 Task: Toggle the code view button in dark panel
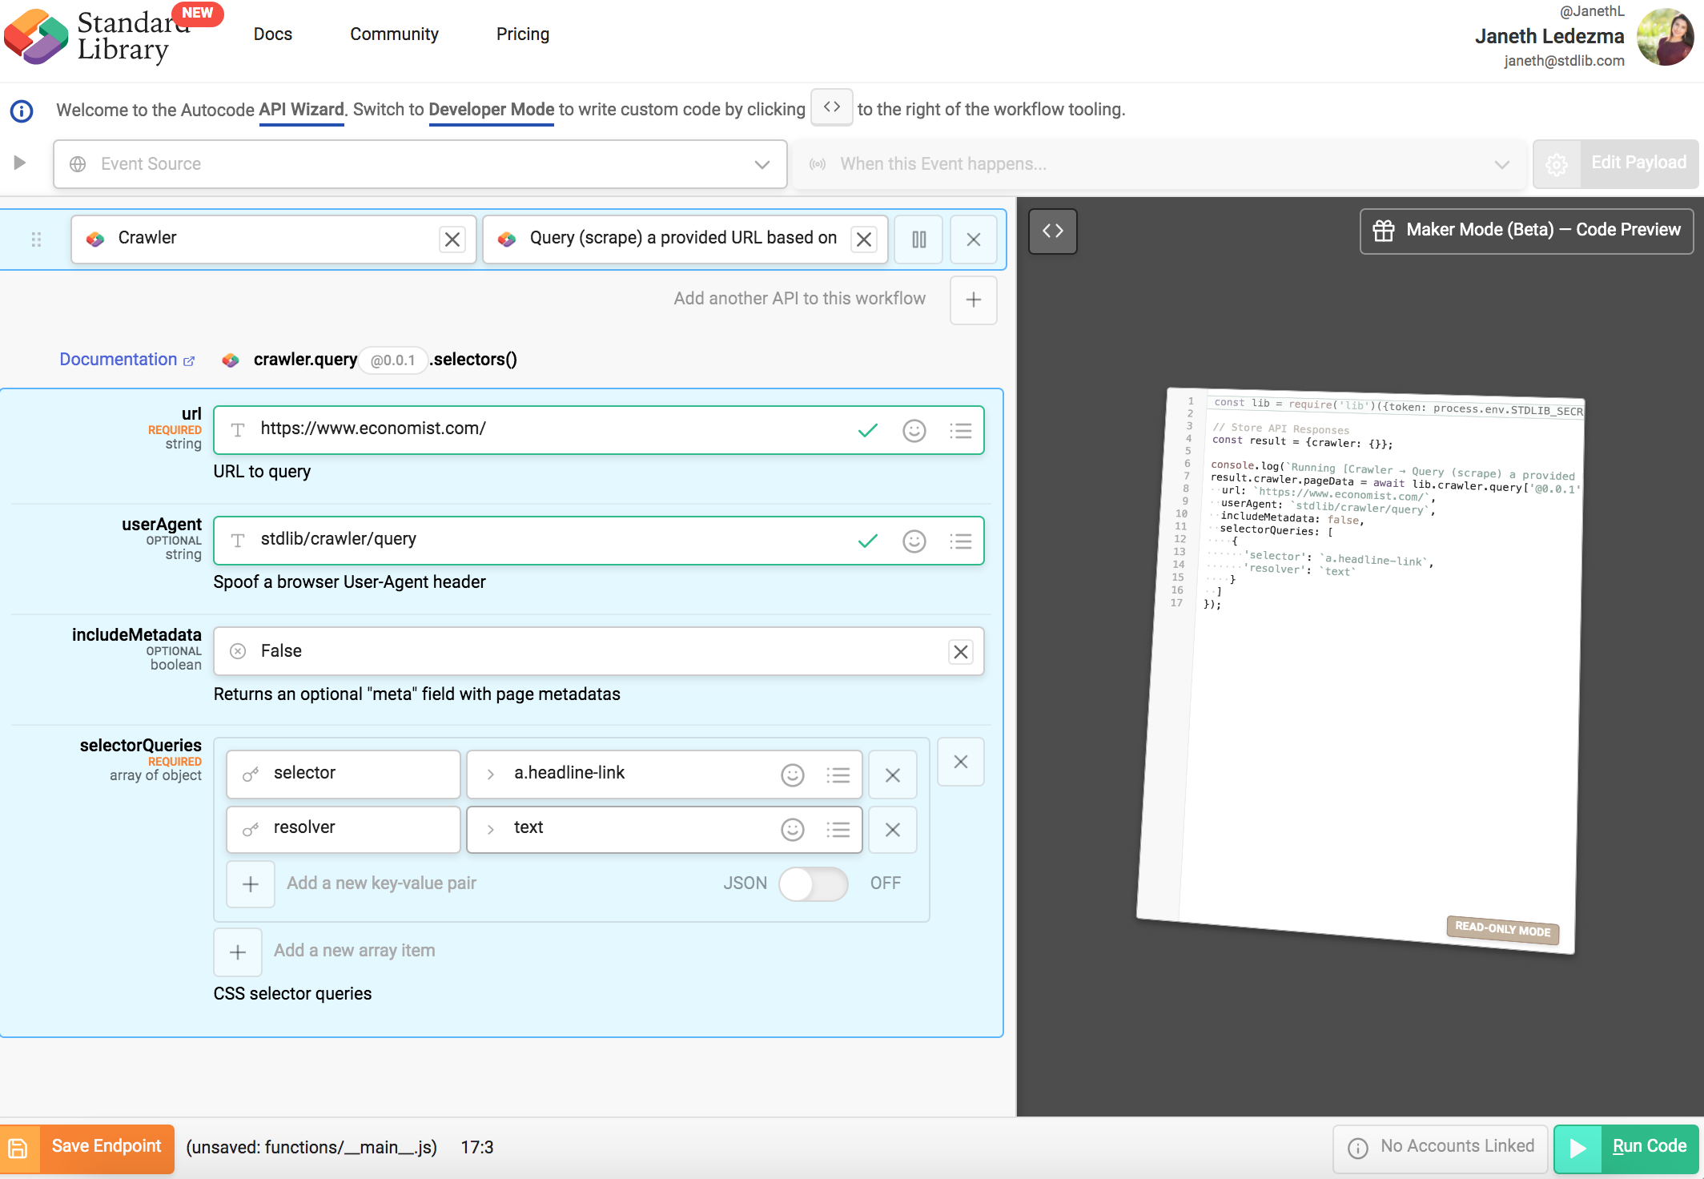(x=1052, y=231)
